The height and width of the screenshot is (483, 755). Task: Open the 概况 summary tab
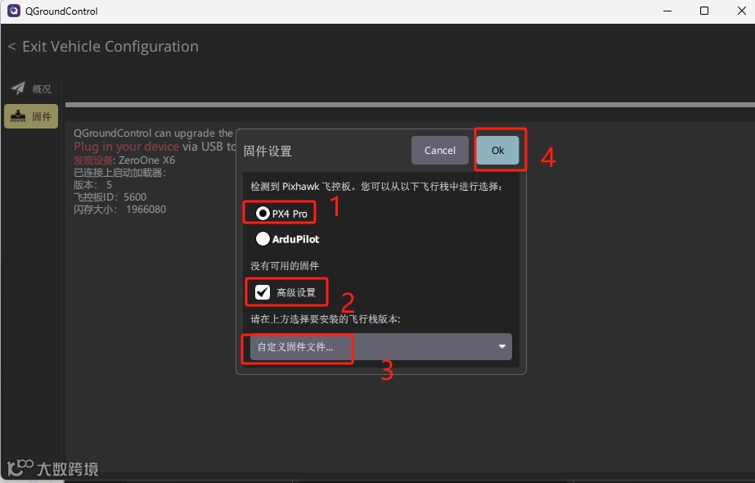31,88
